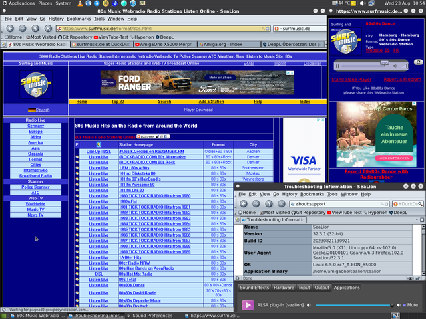Go back in the 80s Music Webradio window
426x319 pixels.
10,28
